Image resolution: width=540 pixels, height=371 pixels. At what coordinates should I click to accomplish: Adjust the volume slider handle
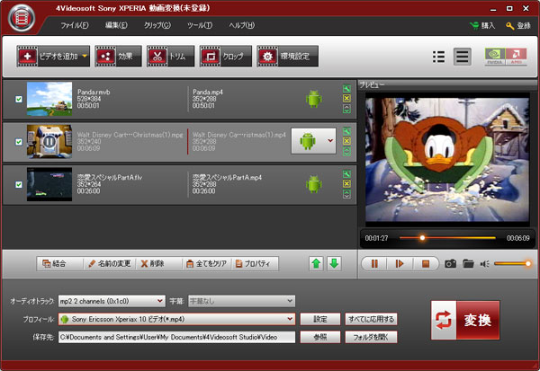(x=528, y=264)
